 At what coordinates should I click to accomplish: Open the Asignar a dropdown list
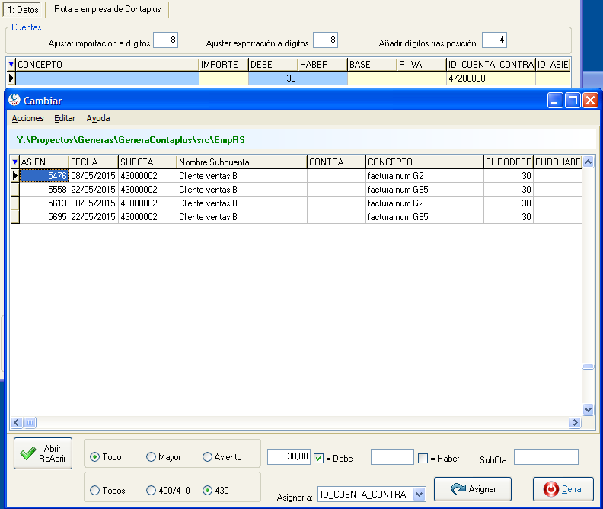tap(420, 494)
